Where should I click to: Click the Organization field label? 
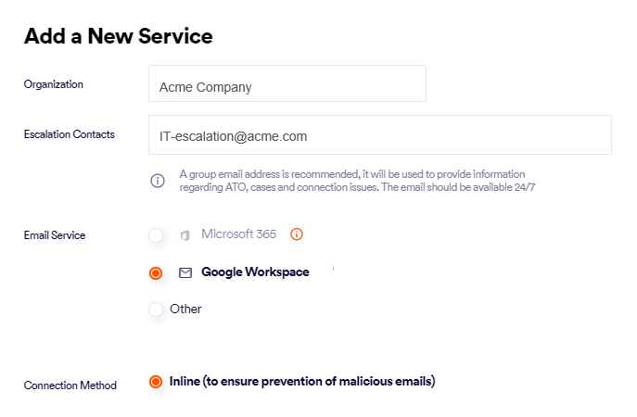click(53, 84)
